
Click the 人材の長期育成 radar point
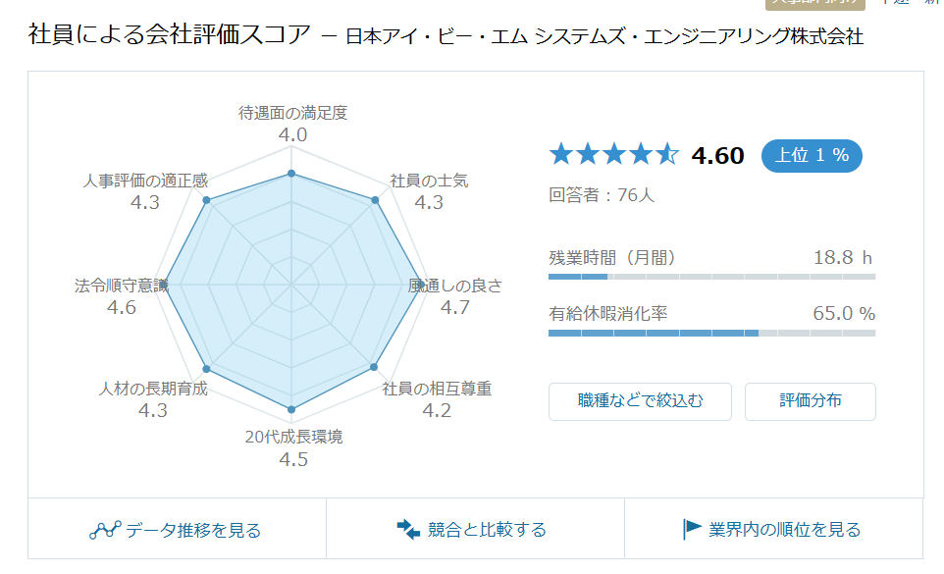[206, 369]
